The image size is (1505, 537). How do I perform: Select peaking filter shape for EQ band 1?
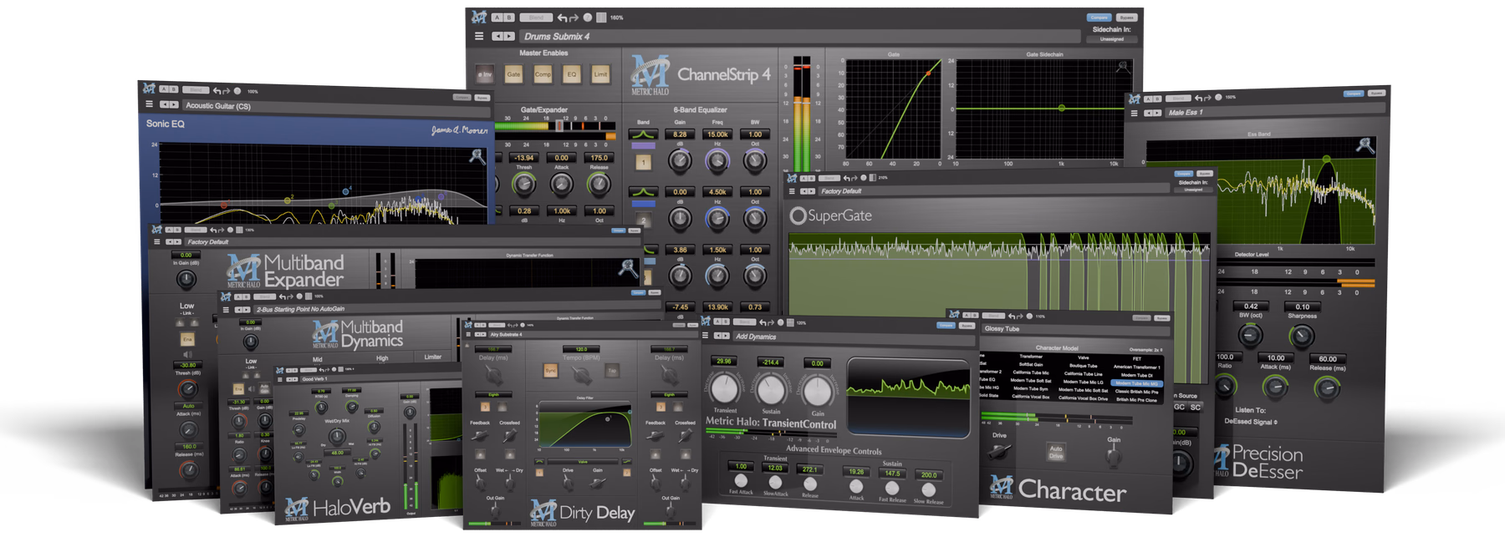642,134
